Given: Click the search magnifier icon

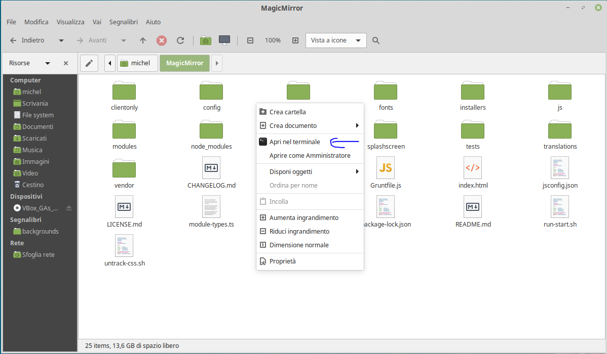Looking at the screenshot, I should coord(376,40).
